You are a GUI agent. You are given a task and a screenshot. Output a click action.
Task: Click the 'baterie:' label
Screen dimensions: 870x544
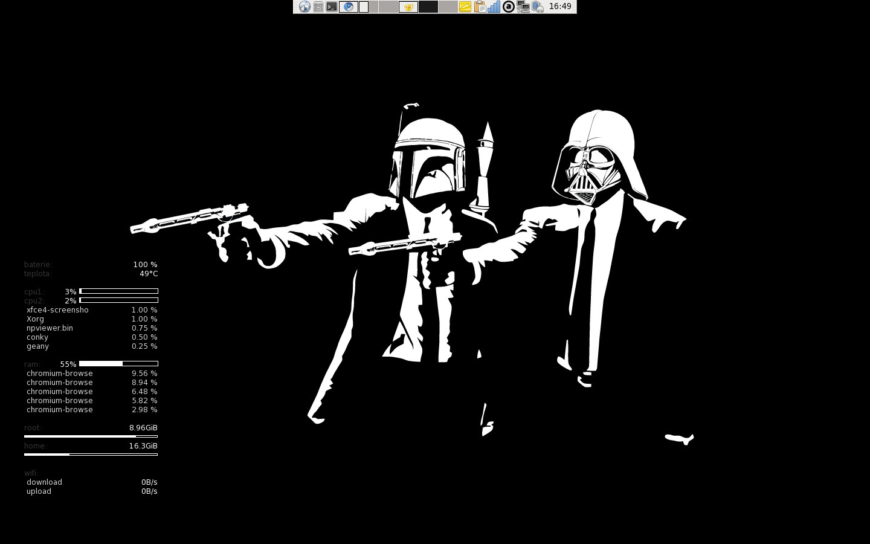39,265
